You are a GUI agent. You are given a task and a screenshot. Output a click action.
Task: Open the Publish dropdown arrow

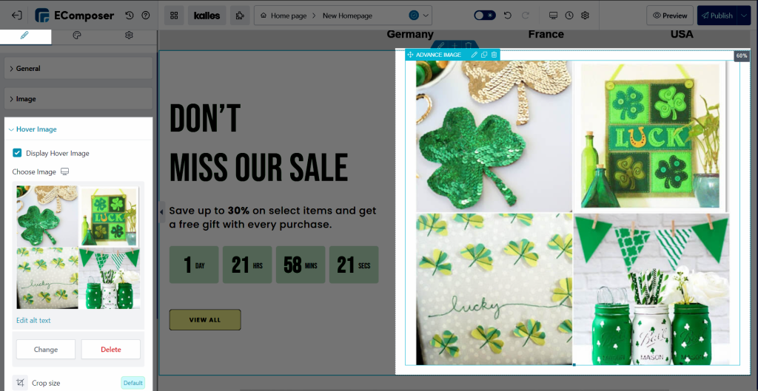coord(743,16)
